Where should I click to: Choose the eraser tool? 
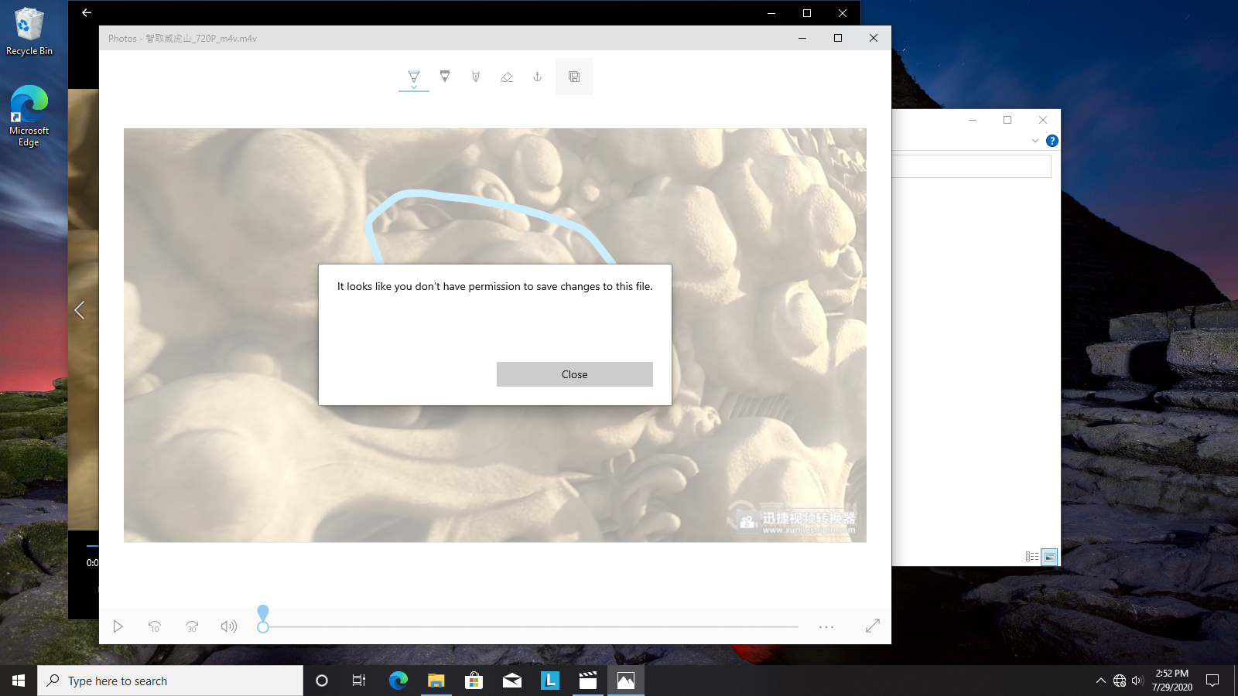pos(507,77)
